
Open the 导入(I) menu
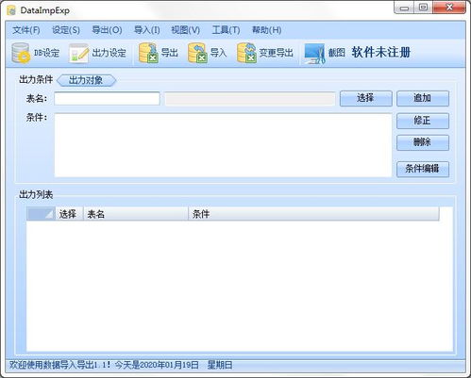(x=147, y=30)
